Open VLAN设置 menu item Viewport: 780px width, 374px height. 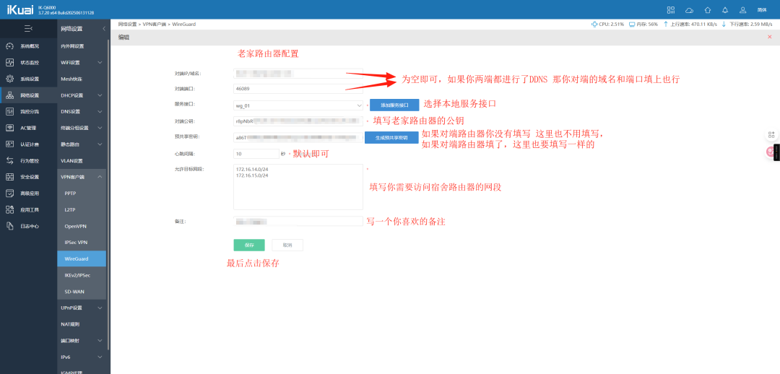pos(71,160)
